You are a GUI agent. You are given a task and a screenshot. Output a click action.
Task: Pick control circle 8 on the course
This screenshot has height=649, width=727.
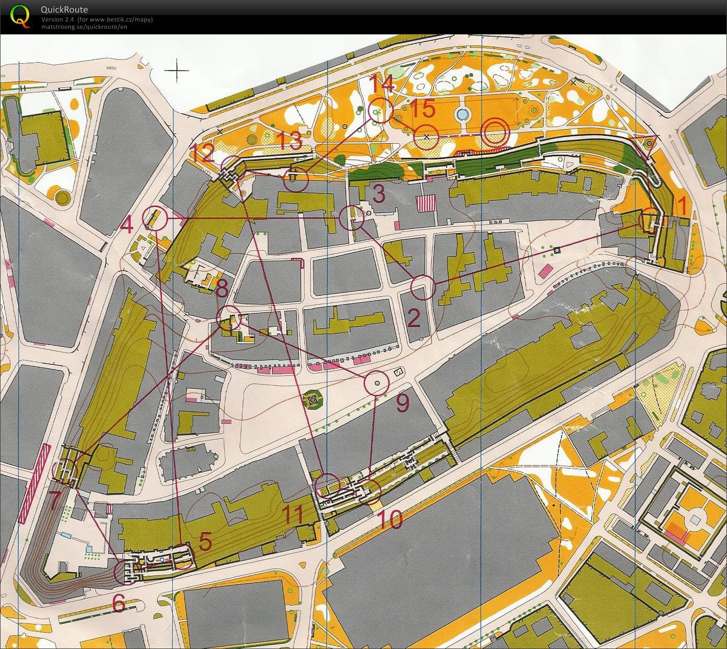229,318
